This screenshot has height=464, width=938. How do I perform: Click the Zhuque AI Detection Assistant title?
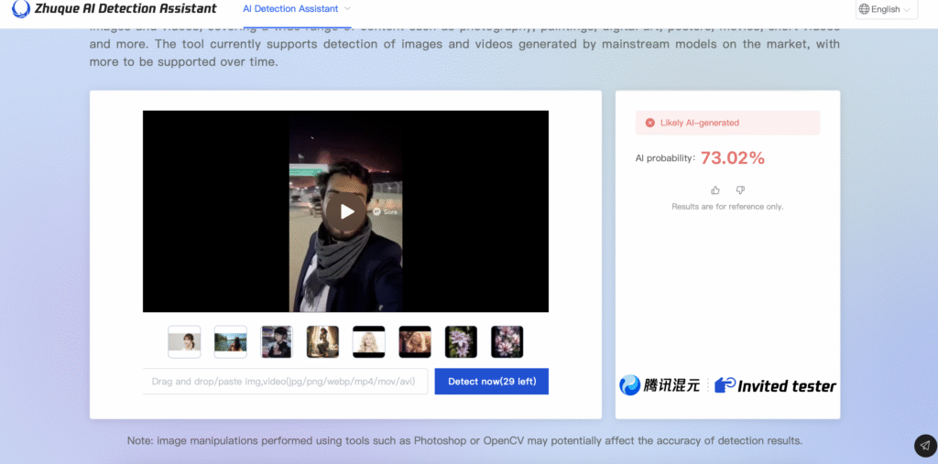point(126,8)
